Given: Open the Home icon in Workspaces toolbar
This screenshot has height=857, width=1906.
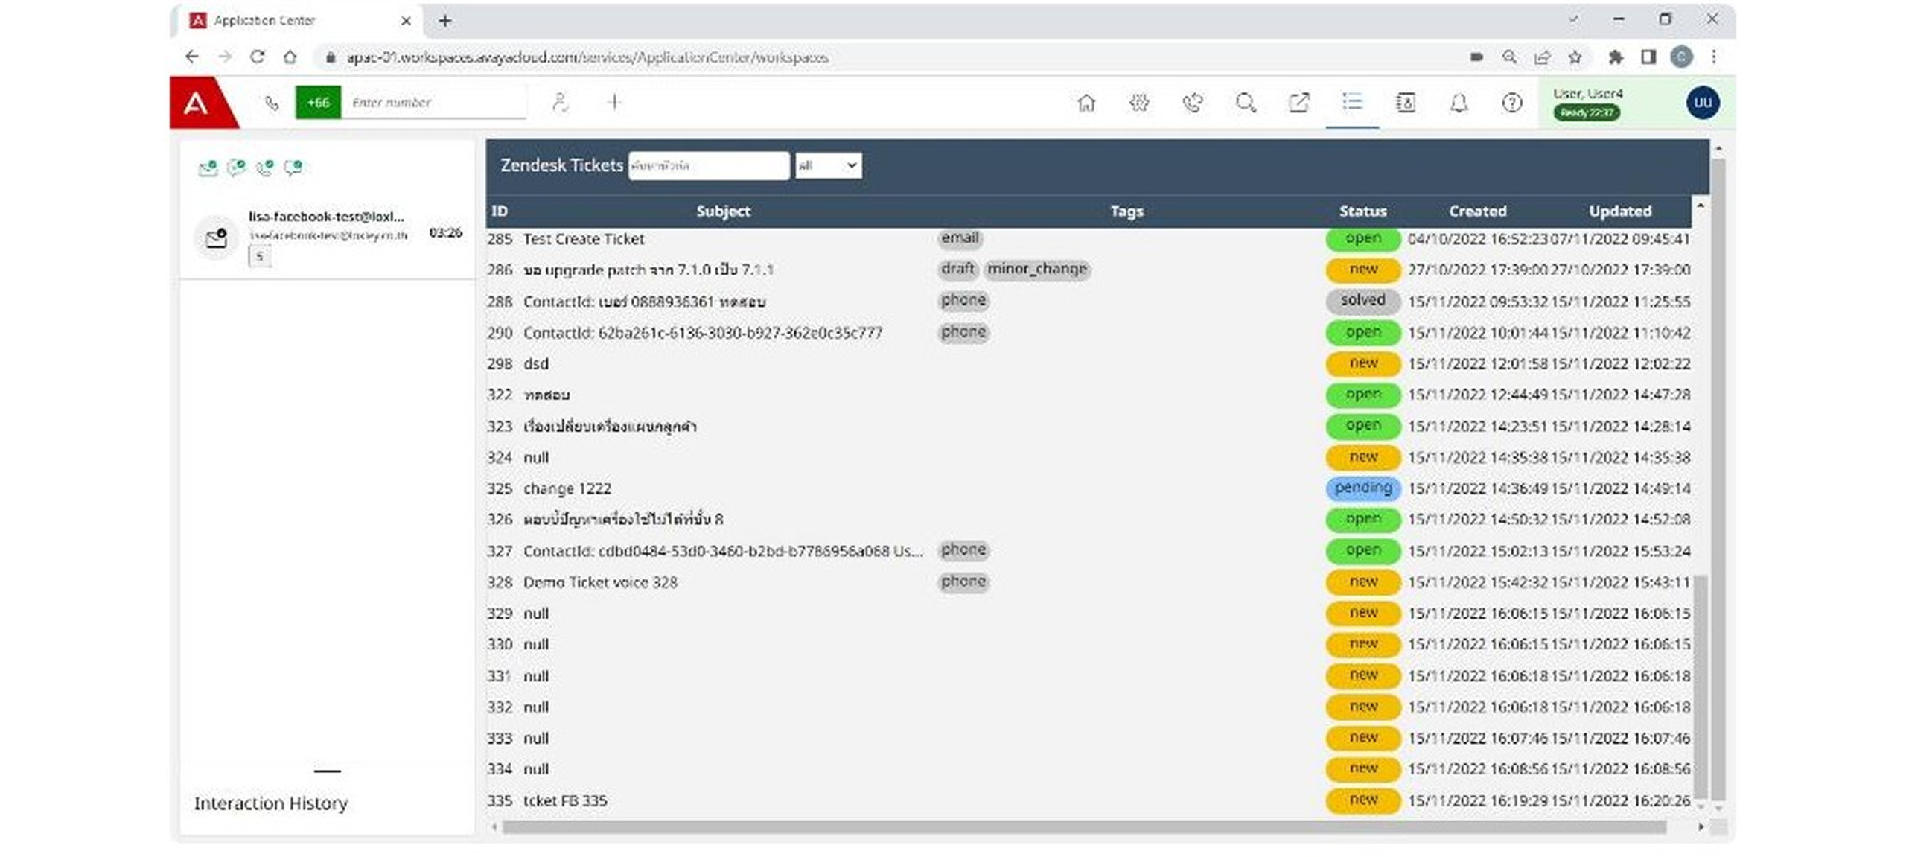Looking at the screenshot, I should click(1086, 103).
